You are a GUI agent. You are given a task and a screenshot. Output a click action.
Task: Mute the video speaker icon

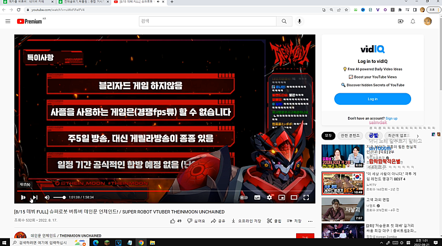47,197
